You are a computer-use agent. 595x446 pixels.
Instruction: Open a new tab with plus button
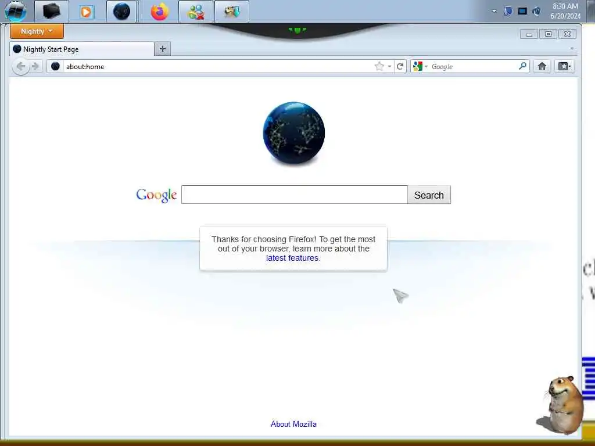pyautogui.click(x=163, y=49)
